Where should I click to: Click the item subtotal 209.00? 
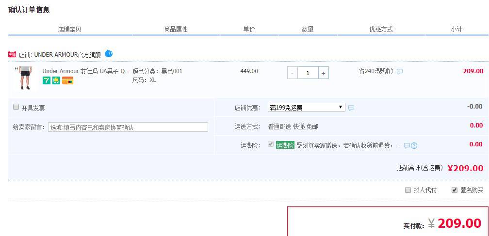click(473, 71)
